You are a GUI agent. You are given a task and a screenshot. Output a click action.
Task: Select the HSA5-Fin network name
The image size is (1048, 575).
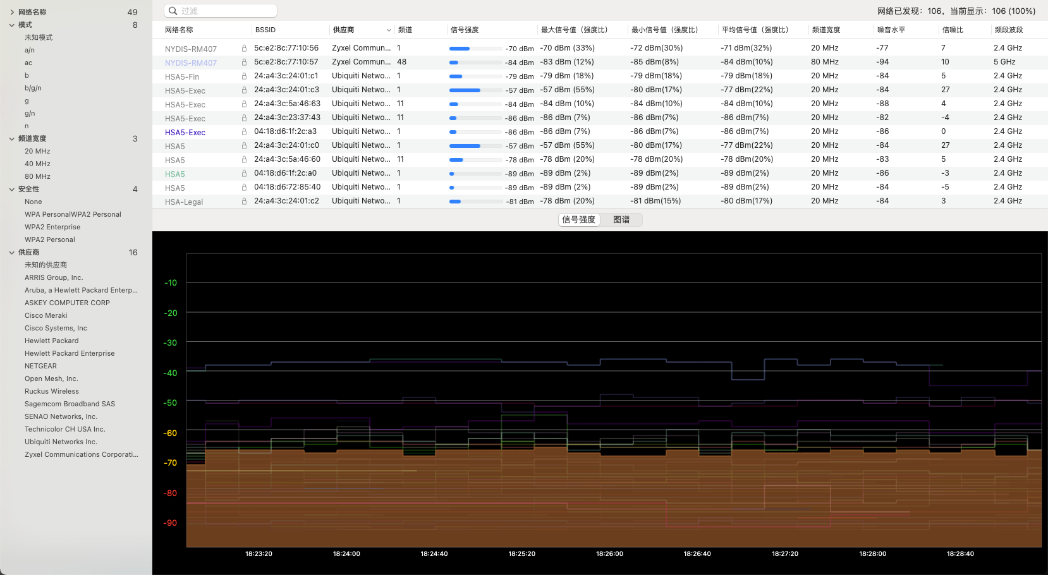click(x=182, y=77)
